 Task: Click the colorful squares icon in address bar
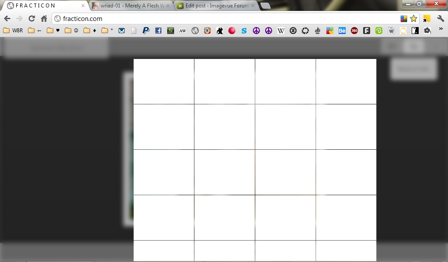click(x=403, y=19)
